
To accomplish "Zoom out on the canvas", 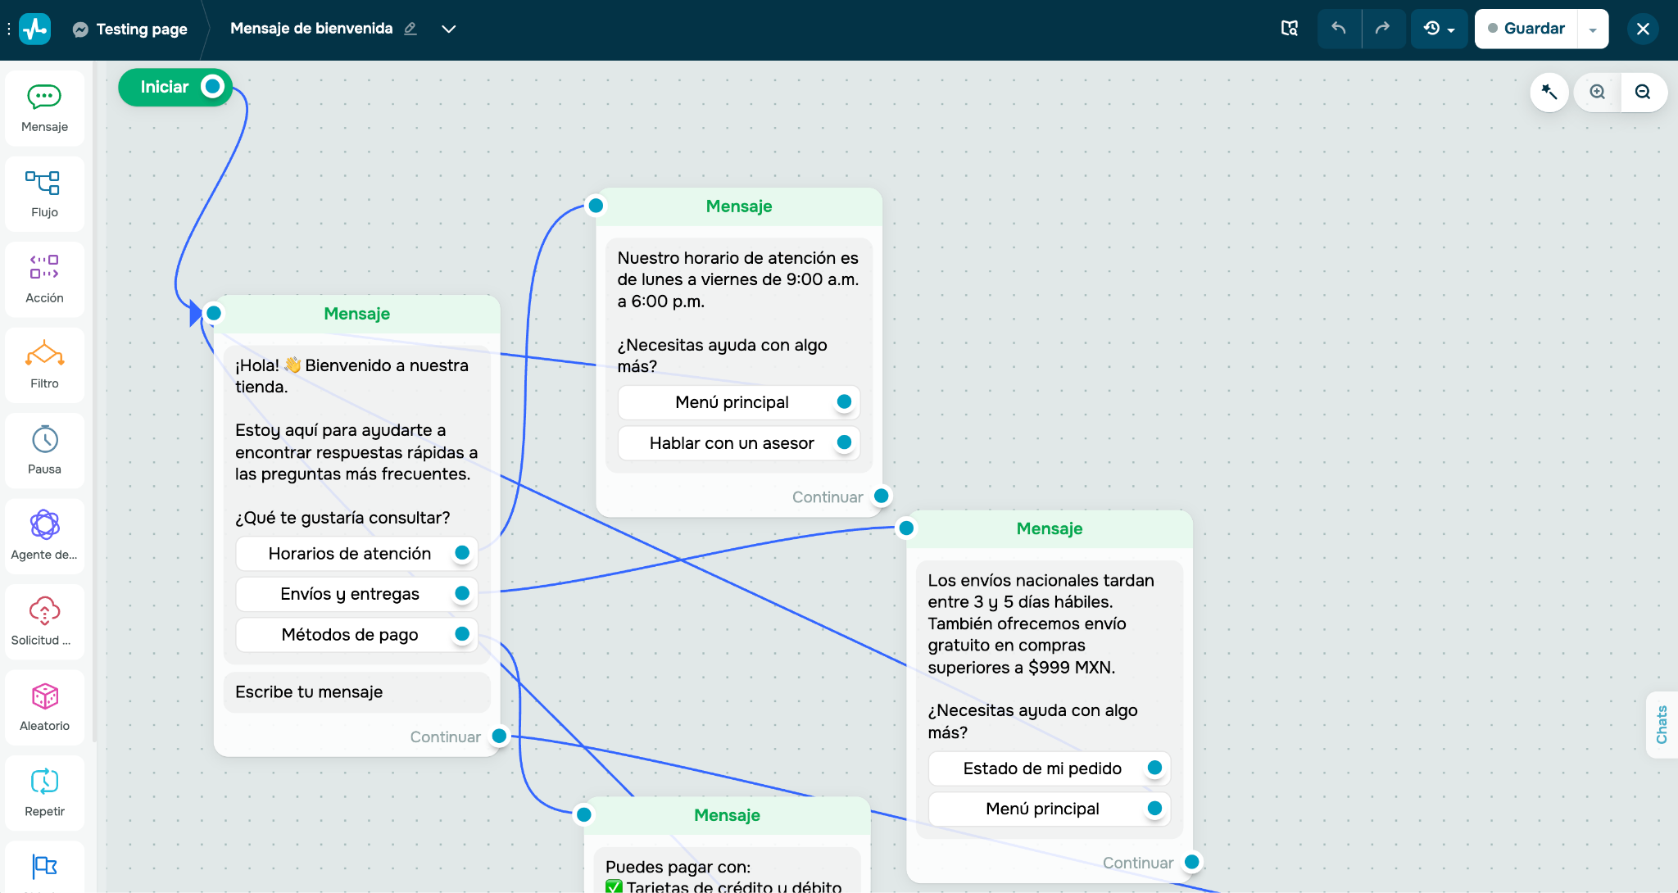I will point(1643,92).
